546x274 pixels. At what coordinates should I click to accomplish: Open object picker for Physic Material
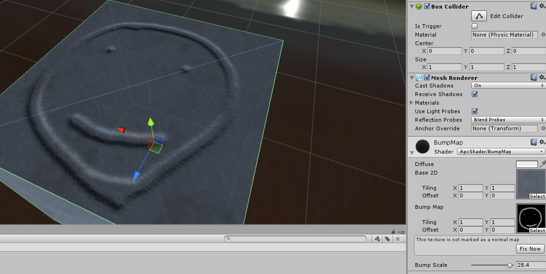pos(543,35)
